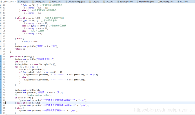Click the gutter marker on line 58

[x=1, y=41]
